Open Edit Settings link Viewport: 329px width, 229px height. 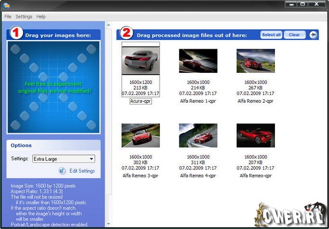tap(82, 171)
